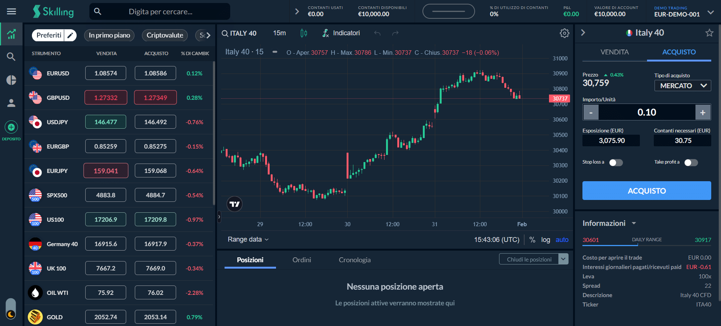Click the search instruments field

[160, 12]
